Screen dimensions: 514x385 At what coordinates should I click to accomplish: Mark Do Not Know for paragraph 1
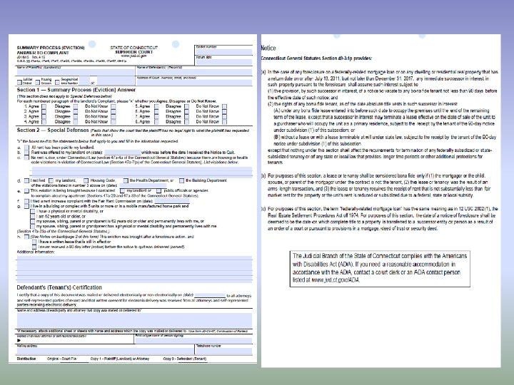tap(113, 106)
